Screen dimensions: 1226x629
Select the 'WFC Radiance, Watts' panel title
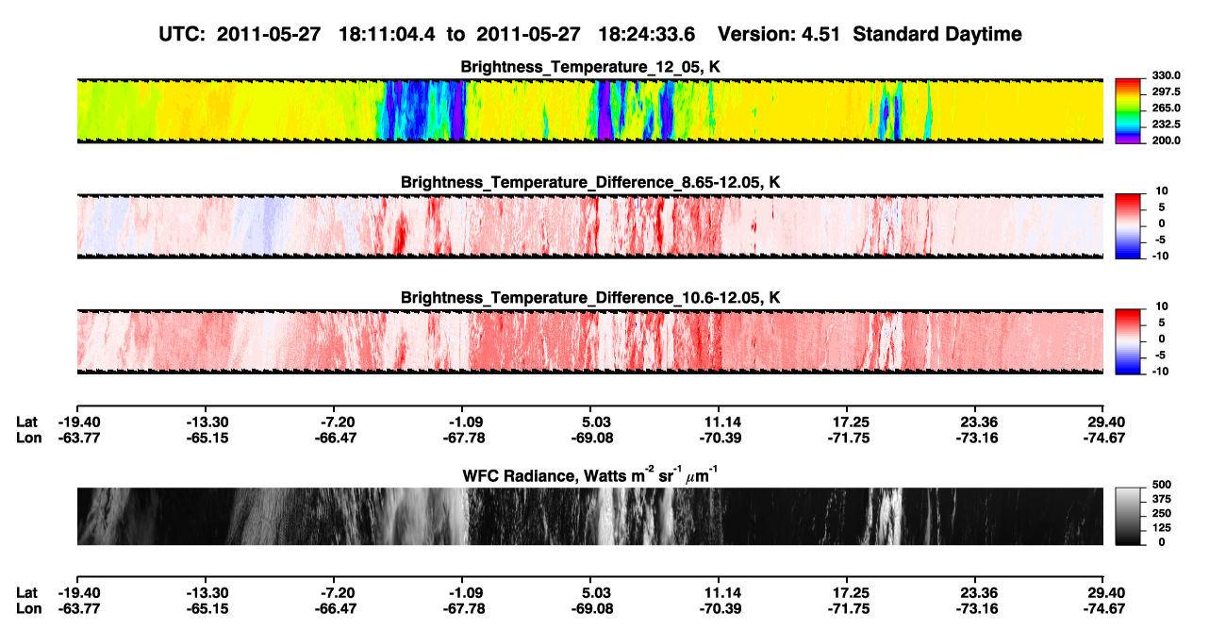tap(590, 475)
